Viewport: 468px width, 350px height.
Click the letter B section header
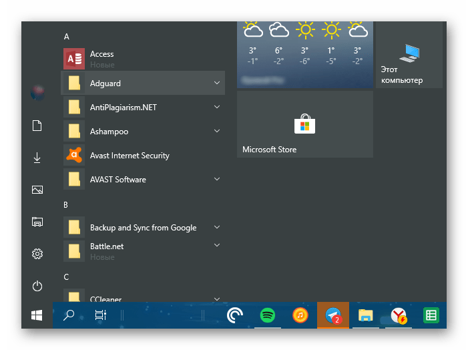(x=66, y=205)
